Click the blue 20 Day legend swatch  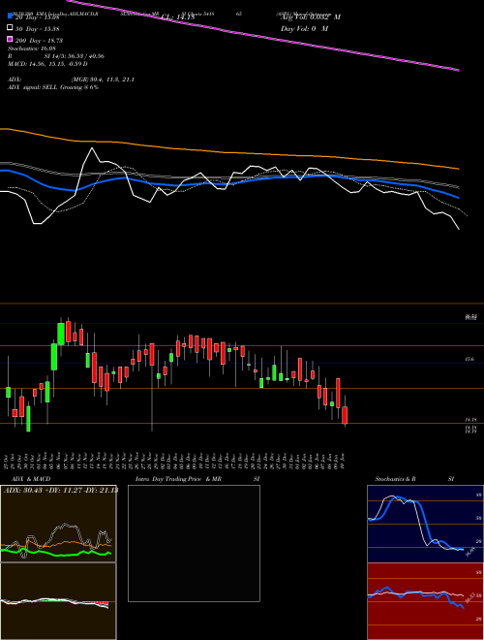click(x=11, y=16)
